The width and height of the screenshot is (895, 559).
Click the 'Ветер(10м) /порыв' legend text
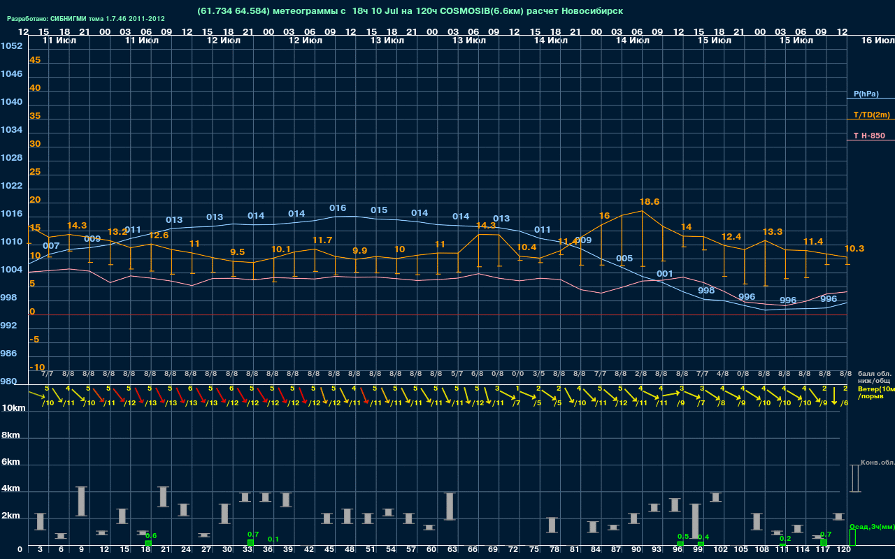coord(875,392)
